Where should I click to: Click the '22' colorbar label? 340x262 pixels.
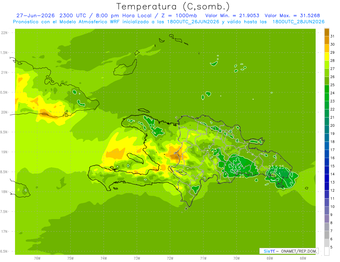tap(333, 109)
